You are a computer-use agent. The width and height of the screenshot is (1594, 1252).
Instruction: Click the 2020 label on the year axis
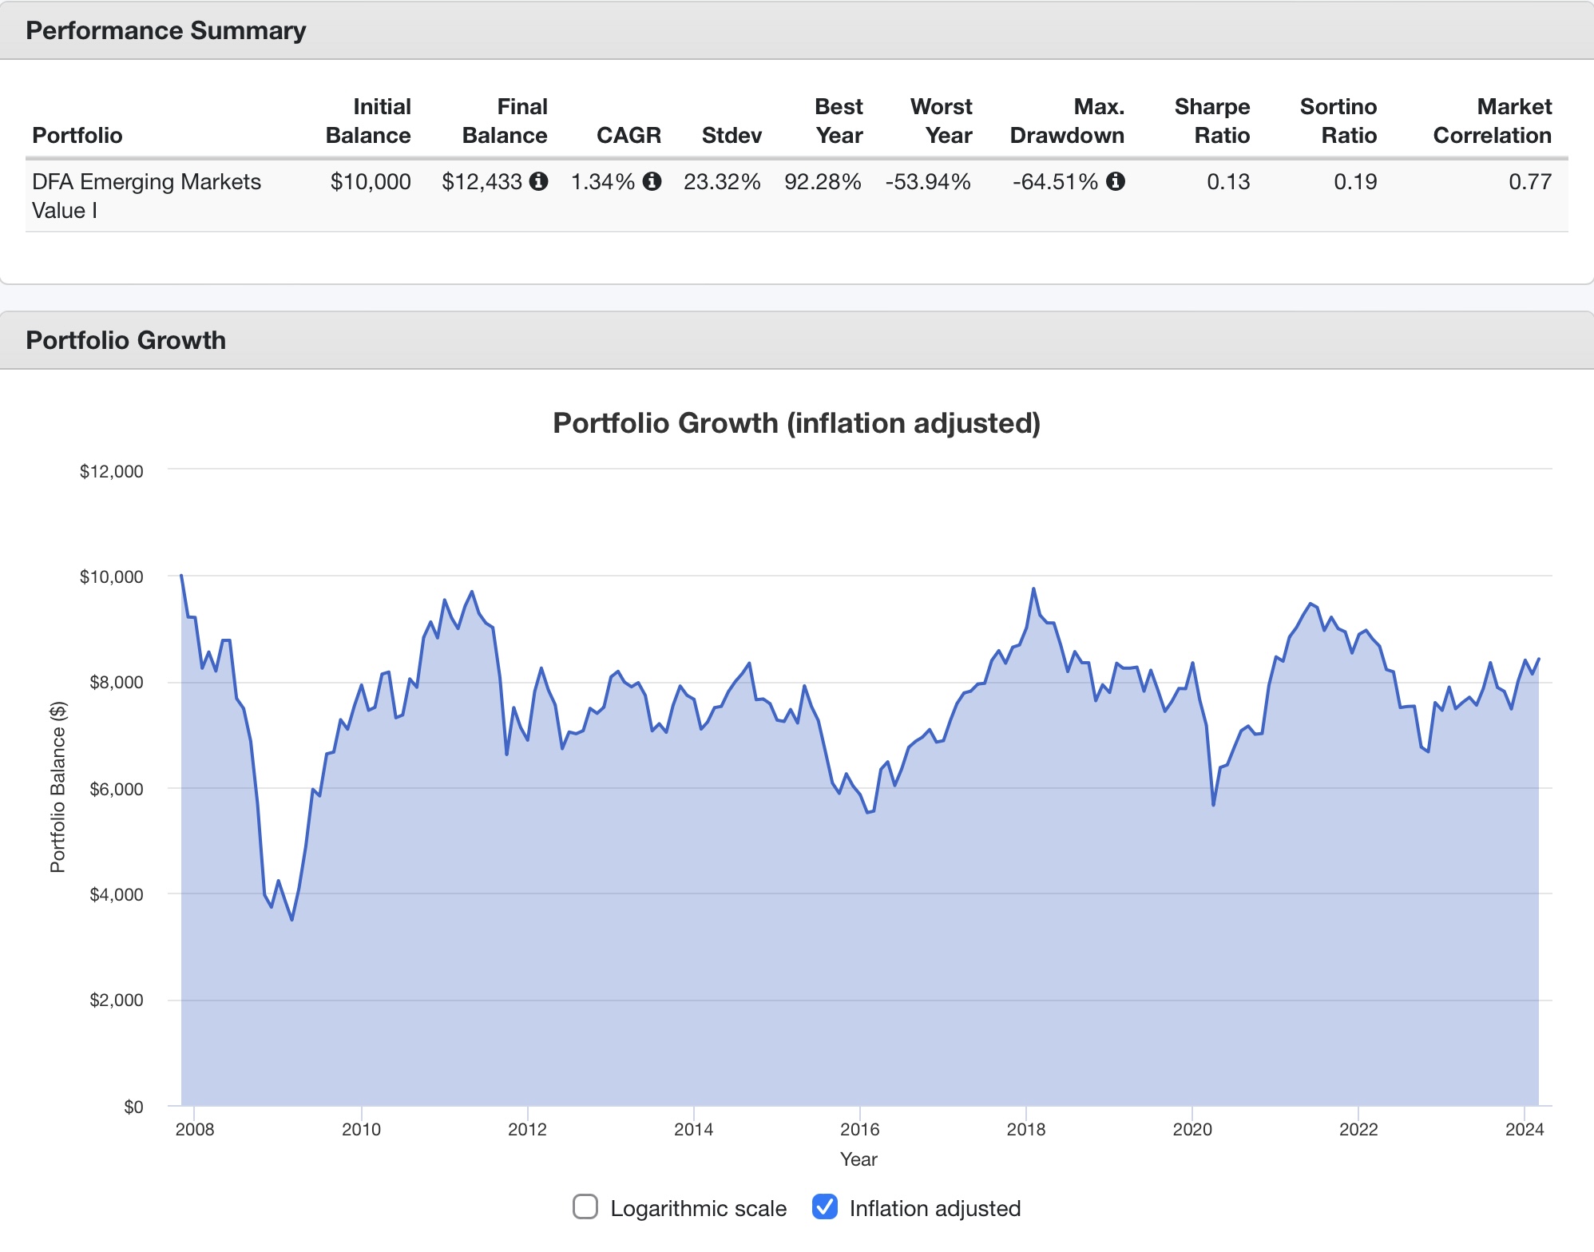(1192, 1129)
